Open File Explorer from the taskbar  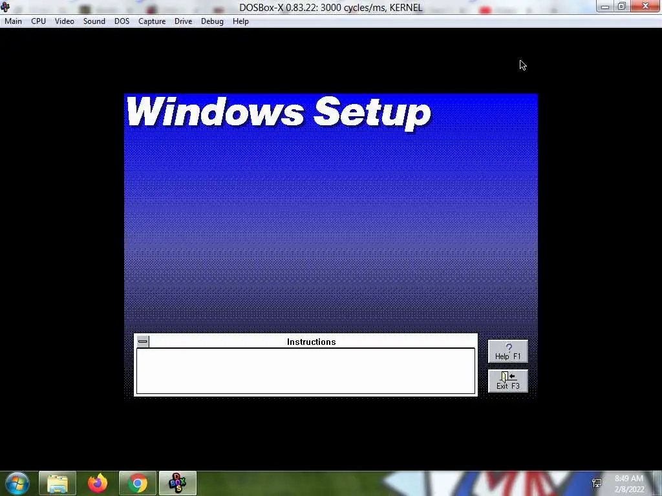[58, 483]
